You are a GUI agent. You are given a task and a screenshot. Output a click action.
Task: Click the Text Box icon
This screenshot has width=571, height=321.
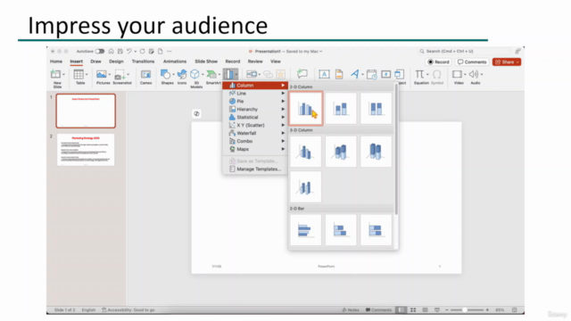point(324,74)
